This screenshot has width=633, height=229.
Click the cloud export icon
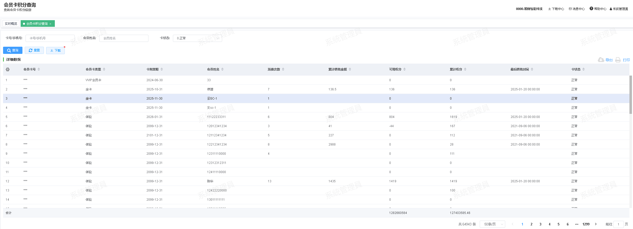click(x=601, y=60)
